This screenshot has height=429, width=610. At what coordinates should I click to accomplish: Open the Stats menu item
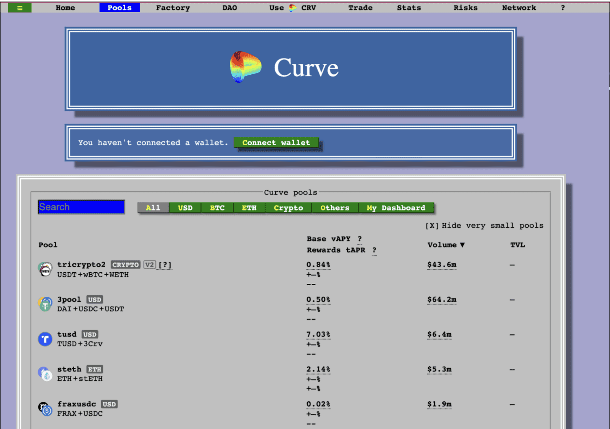point(409,8)
